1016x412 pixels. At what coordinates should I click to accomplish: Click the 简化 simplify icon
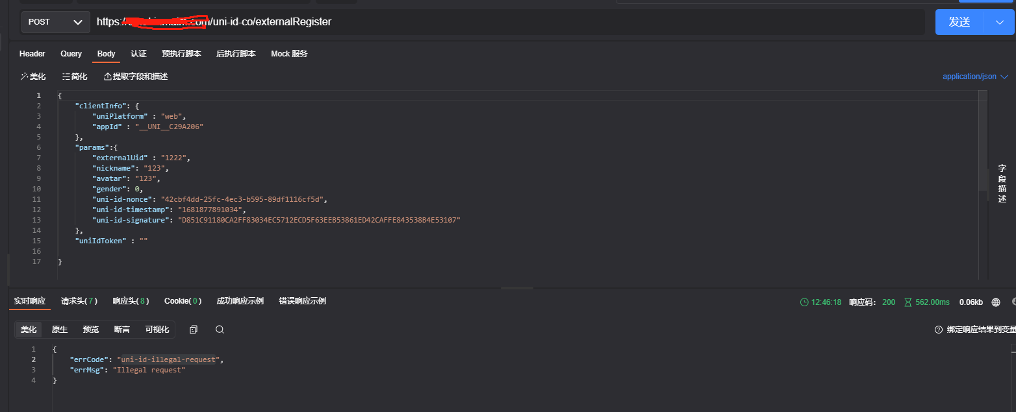(66, 77)
